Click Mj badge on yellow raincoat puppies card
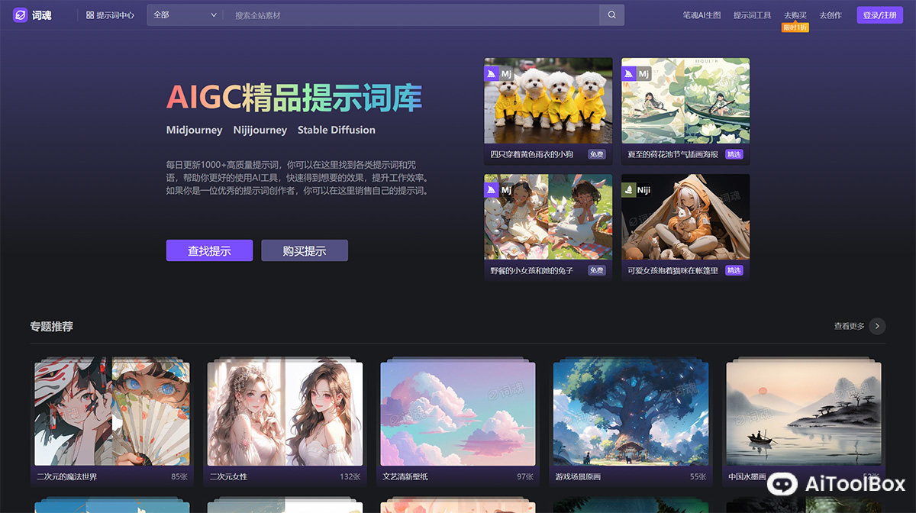 click(498, 74)
